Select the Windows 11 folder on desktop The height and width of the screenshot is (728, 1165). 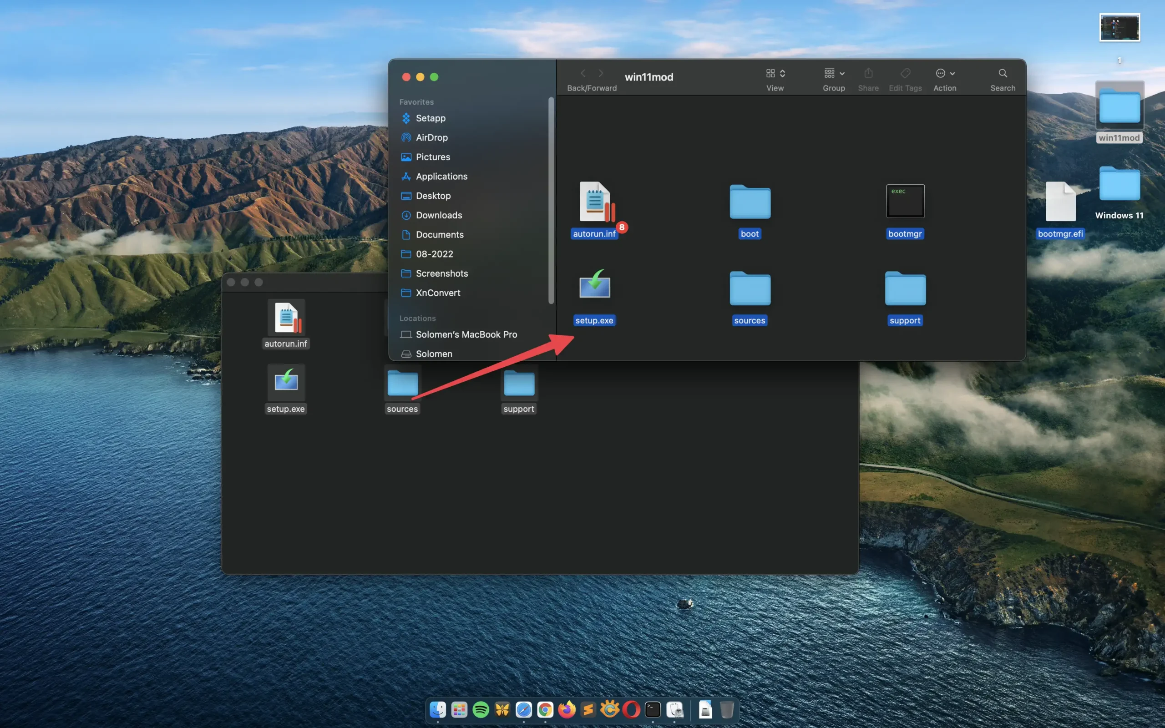[x=1119, y=192]
